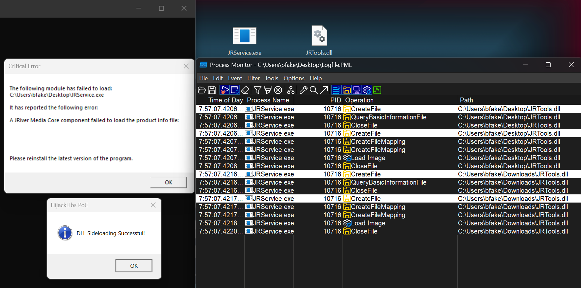Click the Save icon in Process Monitor toolbar

tap(212, 90)
